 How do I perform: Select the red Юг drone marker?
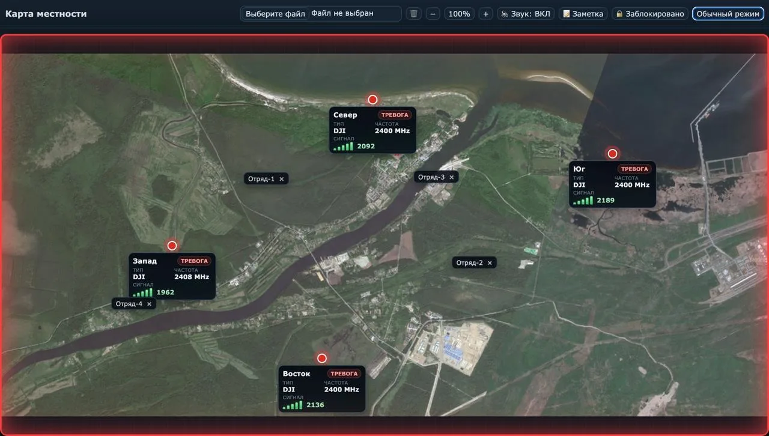pos(612,154)
